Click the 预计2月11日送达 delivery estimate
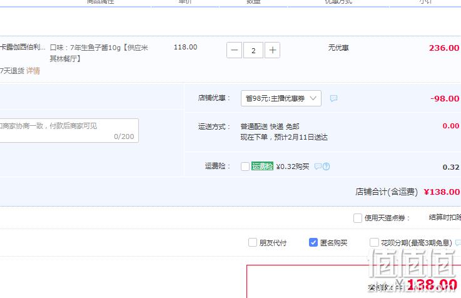This screenshot has width=461, height=298. coord(301,137)
